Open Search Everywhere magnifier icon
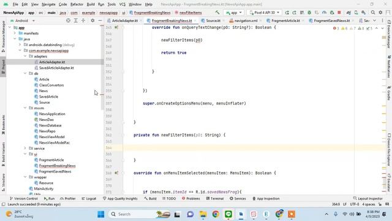The image size is (392, 221). (373, 12)
